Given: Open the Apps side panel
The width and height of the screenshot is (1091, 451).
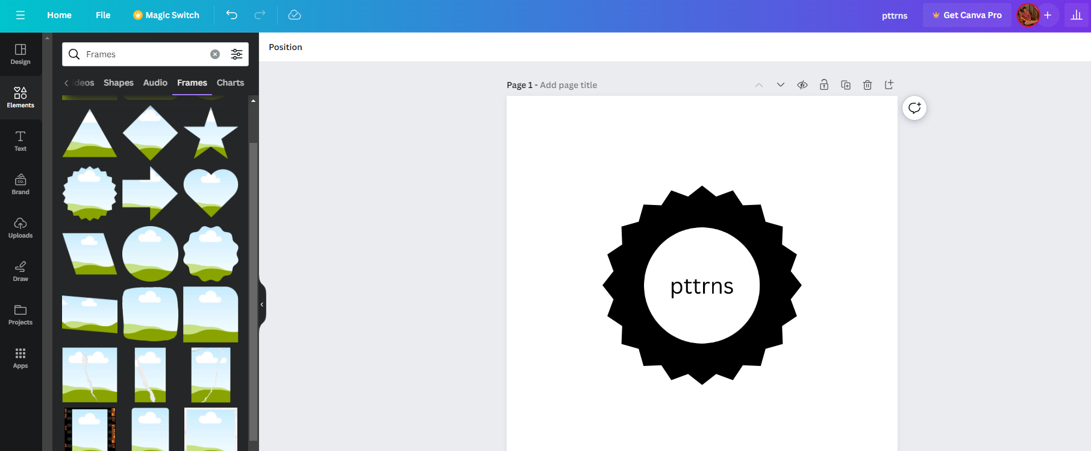Looking at the screenshot, I should point(20,358).
